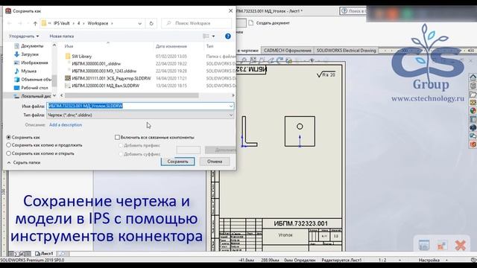Image resolution: width=477 pixels, height=268 pixels.
Task: Refresh the Workspace folder listing
Action: [x=151, y=23]
